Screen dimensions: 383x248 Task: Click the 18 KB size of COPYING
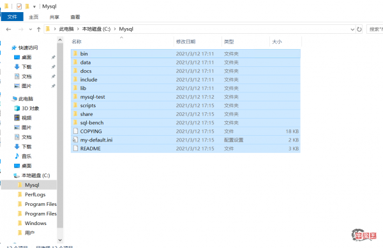click(292, 131)
